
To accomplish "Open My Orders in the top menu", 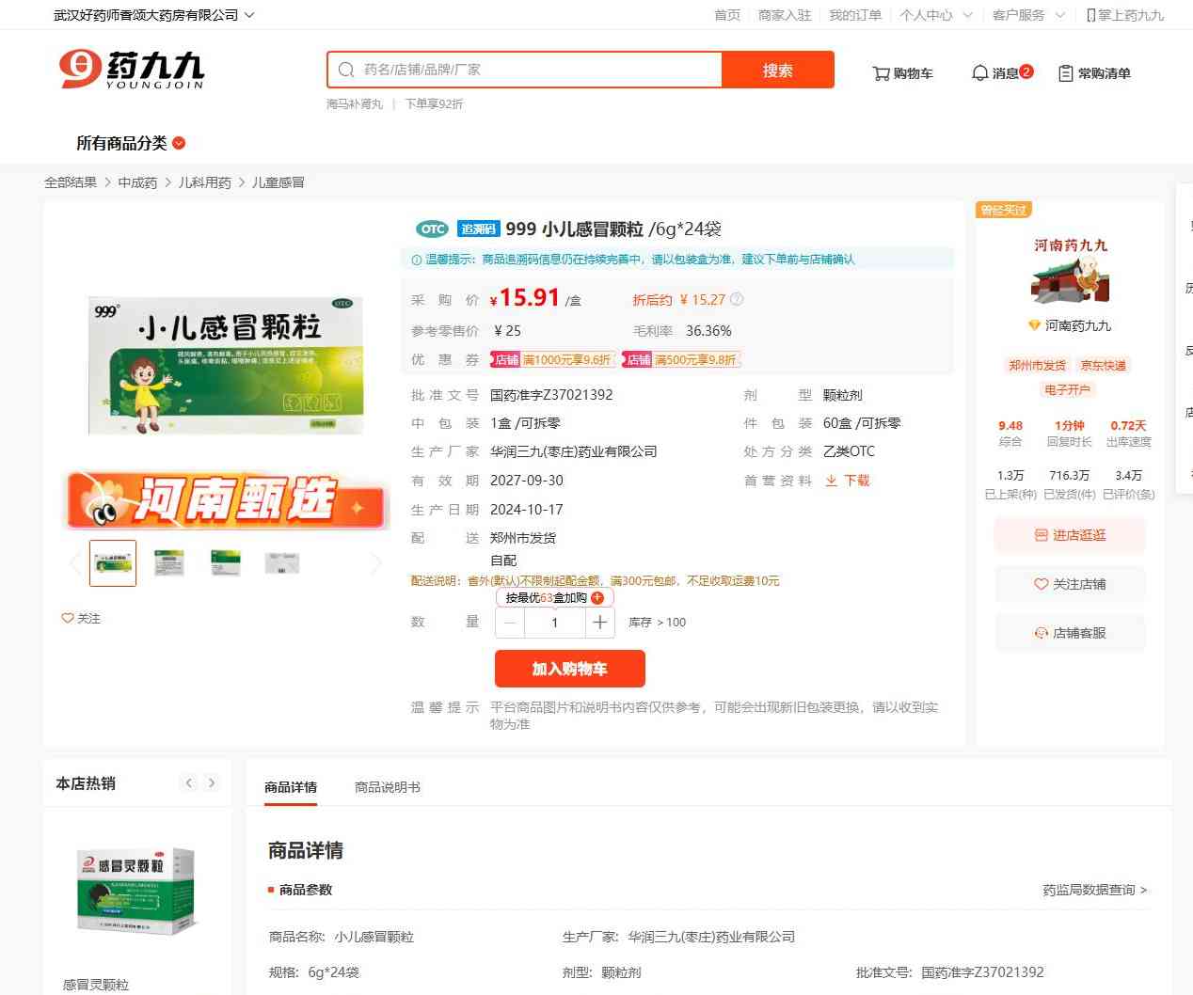I will [x=855, y=15].
